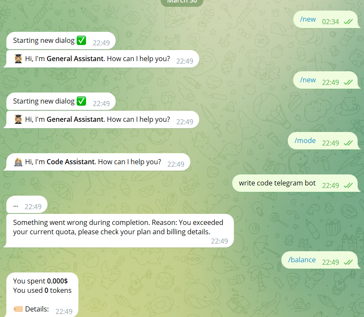
Task: Click green checkmark emoji in second Starting new dialog
Action: coord(81,101)
